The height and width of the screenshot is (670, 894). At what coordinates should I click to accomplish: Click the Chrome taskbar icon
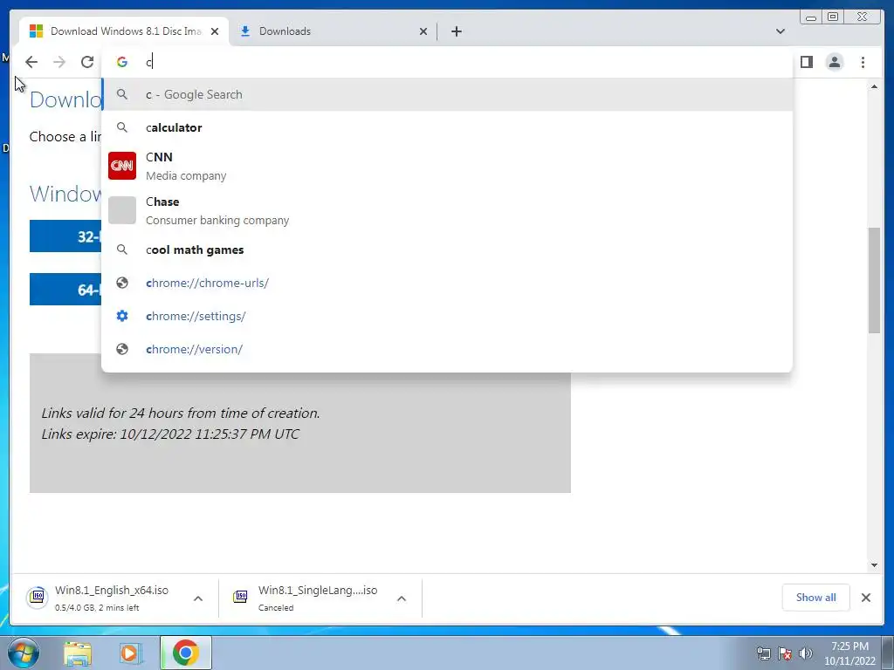coord(185,653)
